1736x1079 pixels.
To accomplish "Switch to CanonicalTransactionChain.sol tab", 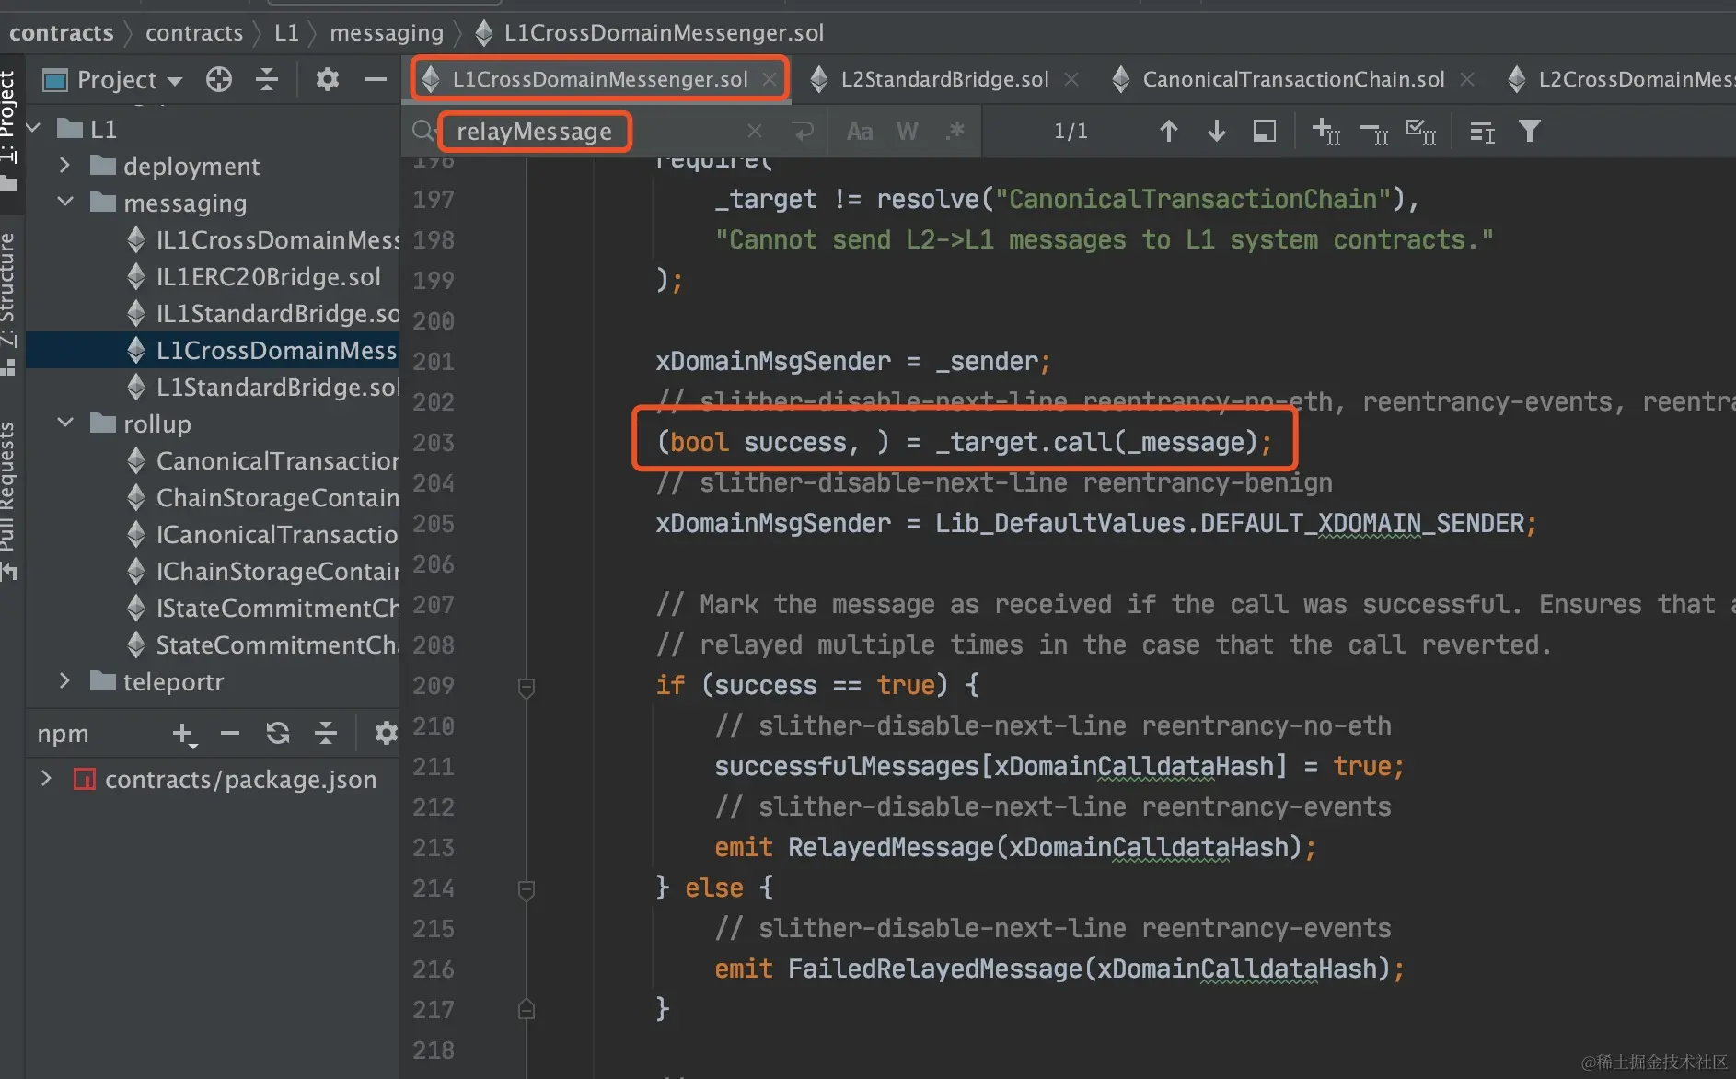I will pos(1293,80).
